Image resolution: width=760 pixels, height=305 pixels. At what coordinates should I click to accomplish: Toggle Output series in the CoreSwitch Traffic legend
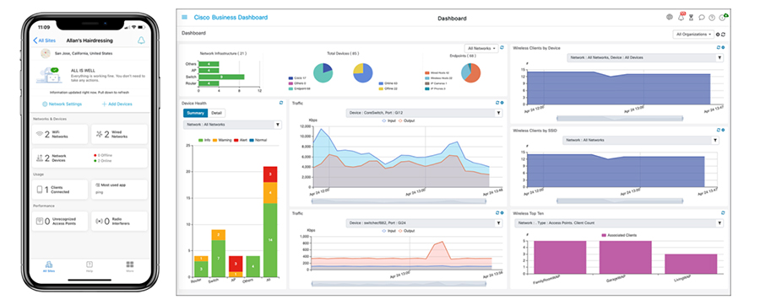pos(407,120)
